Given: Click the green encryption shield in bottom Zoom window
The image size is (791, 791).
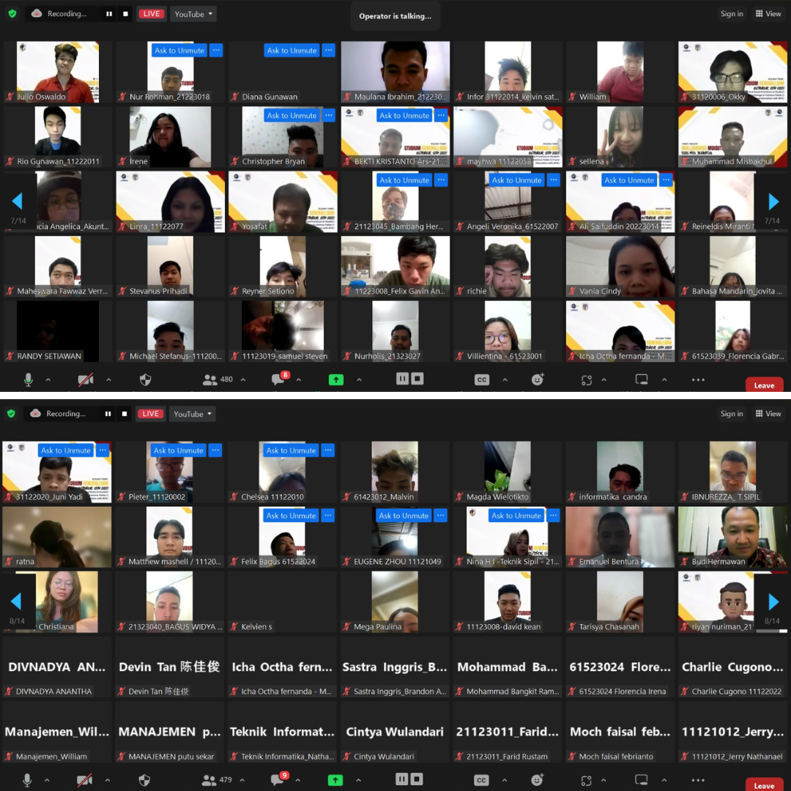Looking at the screenshot, I should coord(11,414).
